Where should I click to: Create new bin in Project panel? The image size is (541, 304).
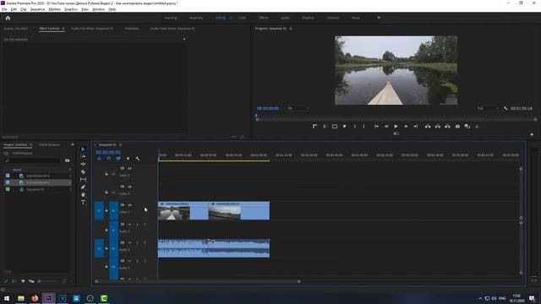click(x=68, y=160)
